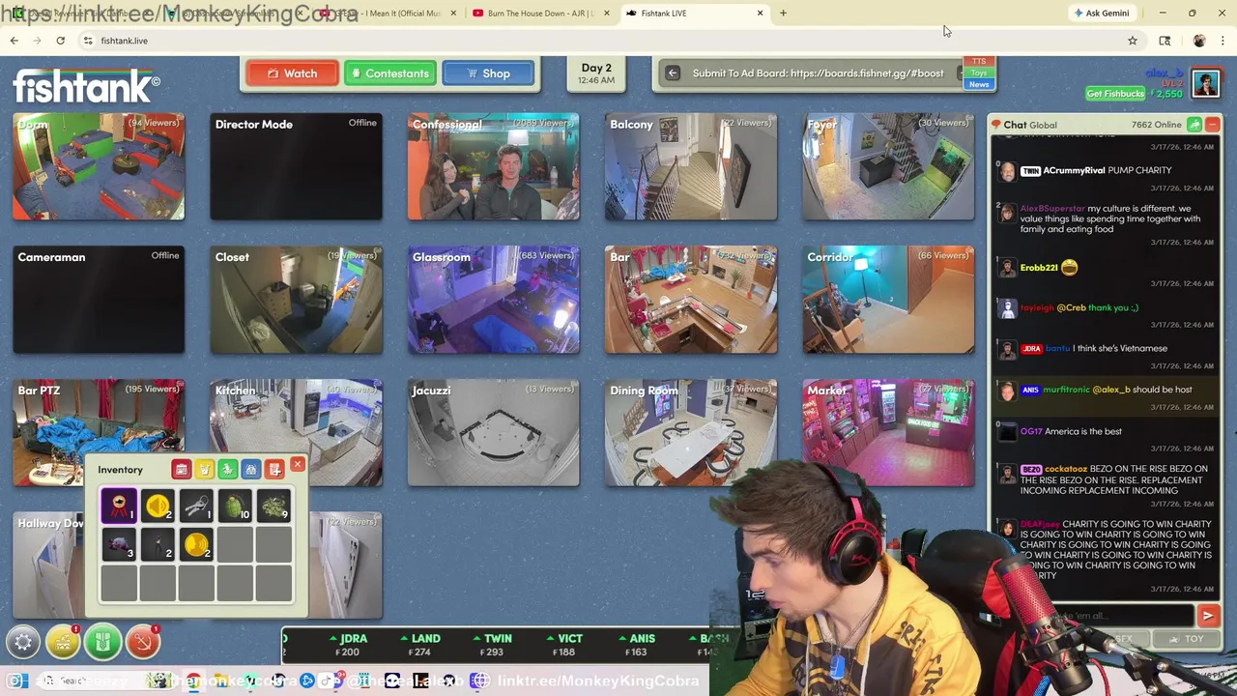1237x696 pixels.
Task: Open the Bar camera feed
Action: click(x=691, y=300)
